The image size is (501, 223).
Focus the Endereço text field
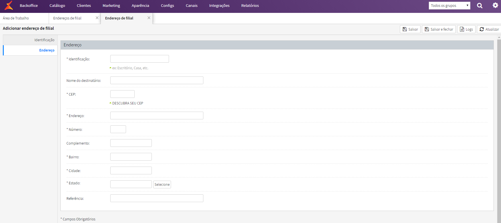click(157, 115)
